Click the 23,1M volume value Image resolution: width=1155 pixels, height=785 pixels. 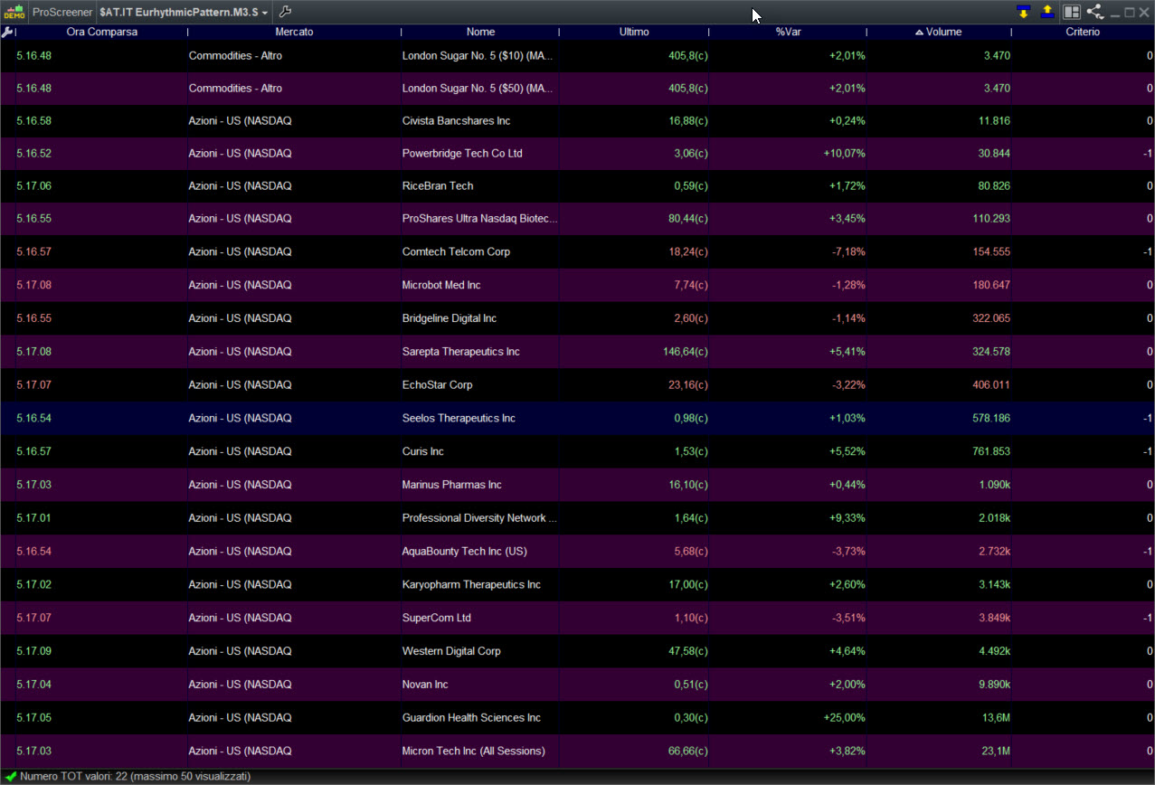point(995,752)
